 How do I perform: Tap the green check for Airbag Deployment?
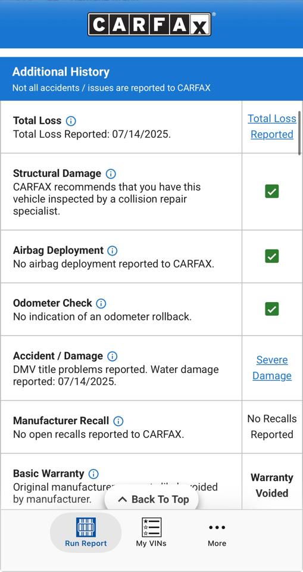271,256
